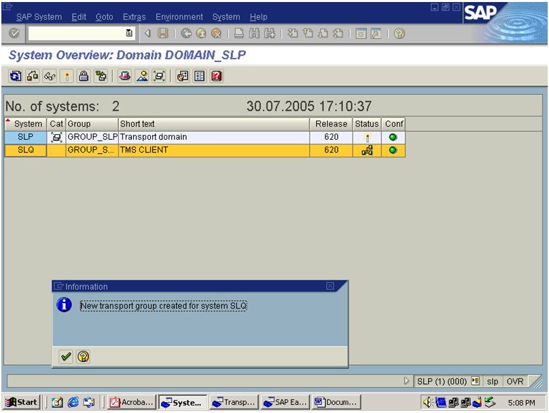Click the configuration status light for SLQ
549x413 pixels.
[x=394, y=150]
